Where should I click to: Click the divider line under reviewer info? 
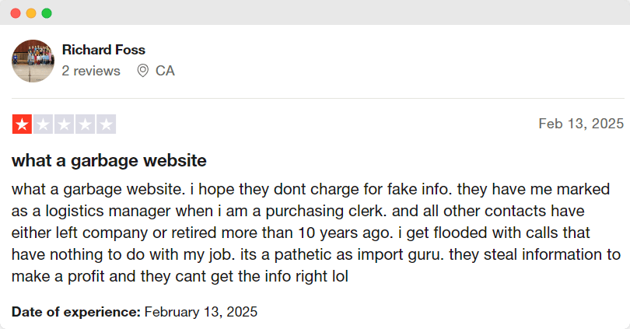point(318,98)
